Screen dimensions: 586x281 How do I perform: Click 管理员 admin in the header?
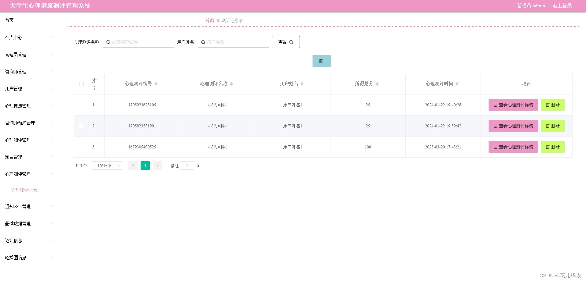[531, 5]
